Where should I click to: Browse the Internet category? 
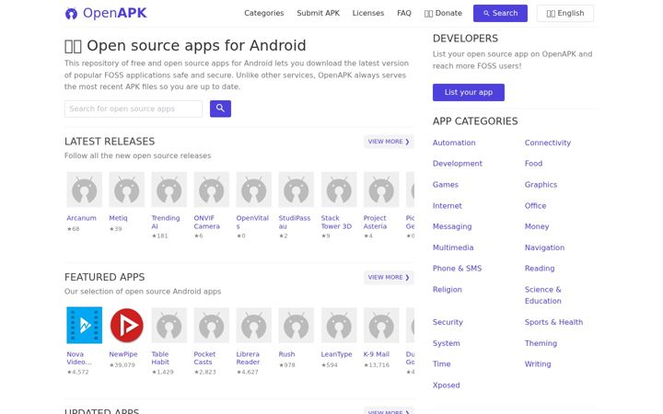(x=447, y=206)
